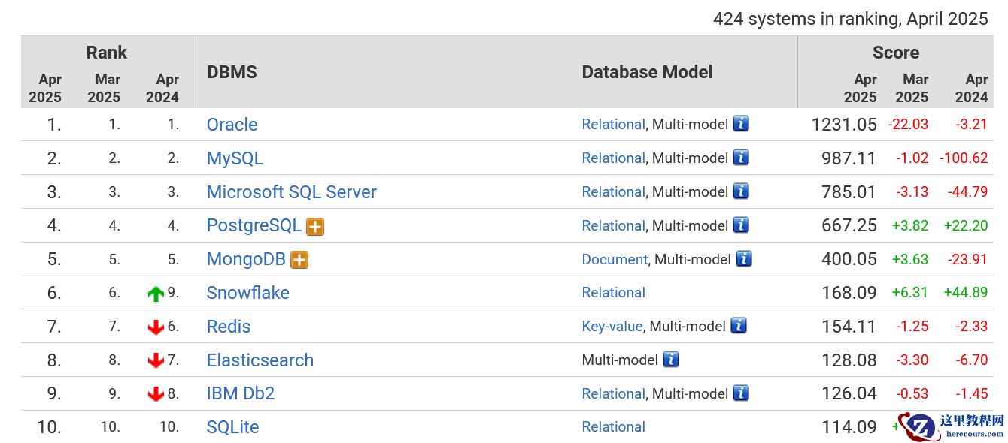The width and height of the screenshot is (1008, 443).
Task: Click the Relational model link for Snowflake
Action: (x=613, y=293)
